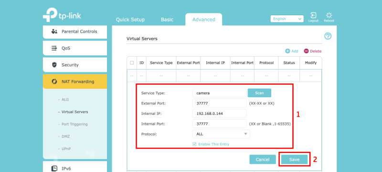Open the ALG submenu entry
382x172 pixels.
(x=65, y=100)
